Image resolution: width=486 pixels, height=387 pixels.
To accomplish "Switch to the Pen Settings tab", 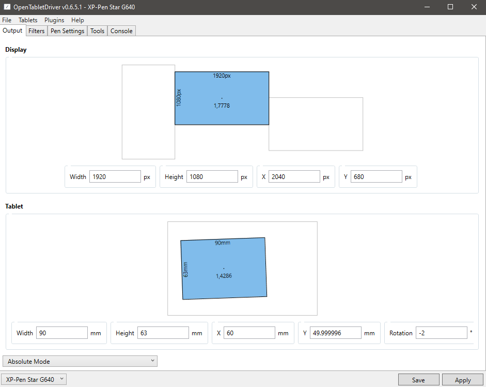I will [67, 31].
